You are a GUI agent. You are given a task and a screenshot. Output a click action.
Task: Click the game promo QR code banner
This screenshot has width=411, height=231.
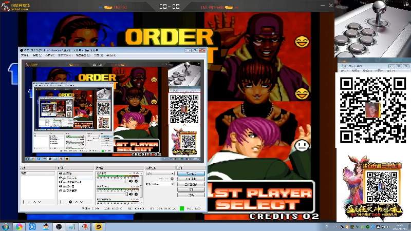click(x=373, y=187)
